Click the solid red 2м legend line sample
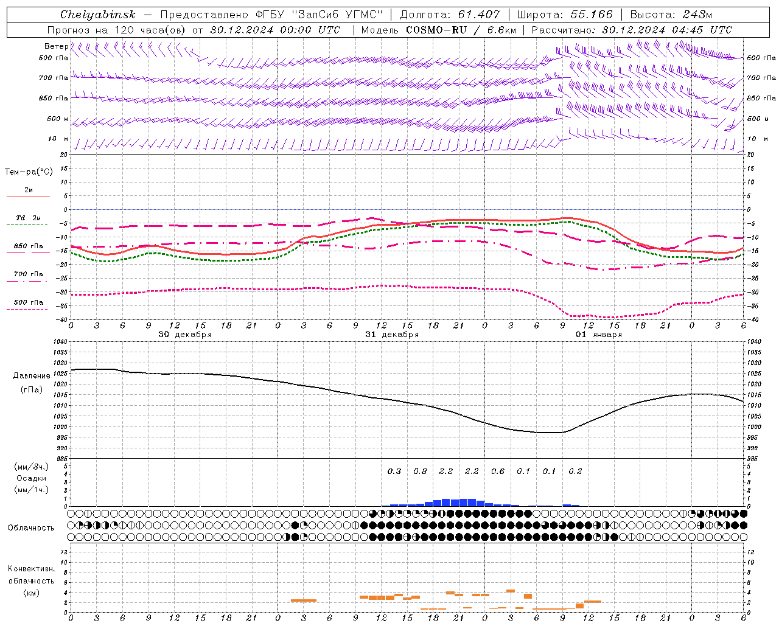779x623 pixels. click(x=28, y=197)
